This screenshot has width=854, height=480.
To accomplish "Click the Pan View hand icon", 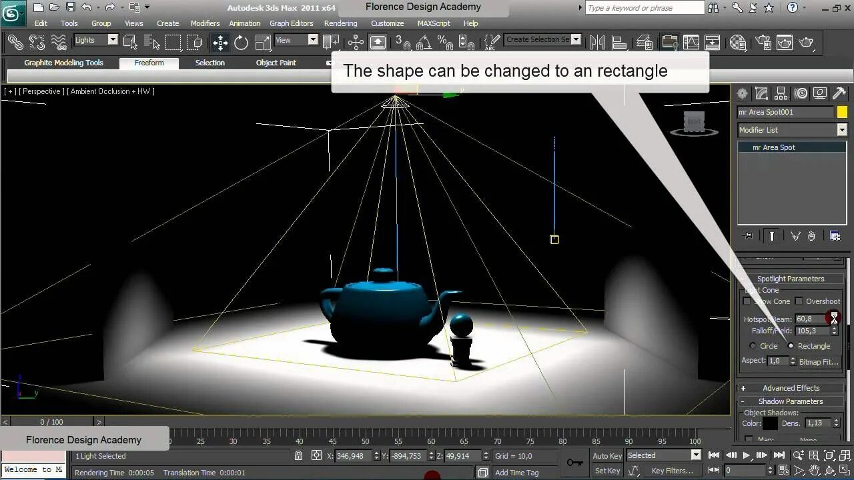I will coord(814,471).
